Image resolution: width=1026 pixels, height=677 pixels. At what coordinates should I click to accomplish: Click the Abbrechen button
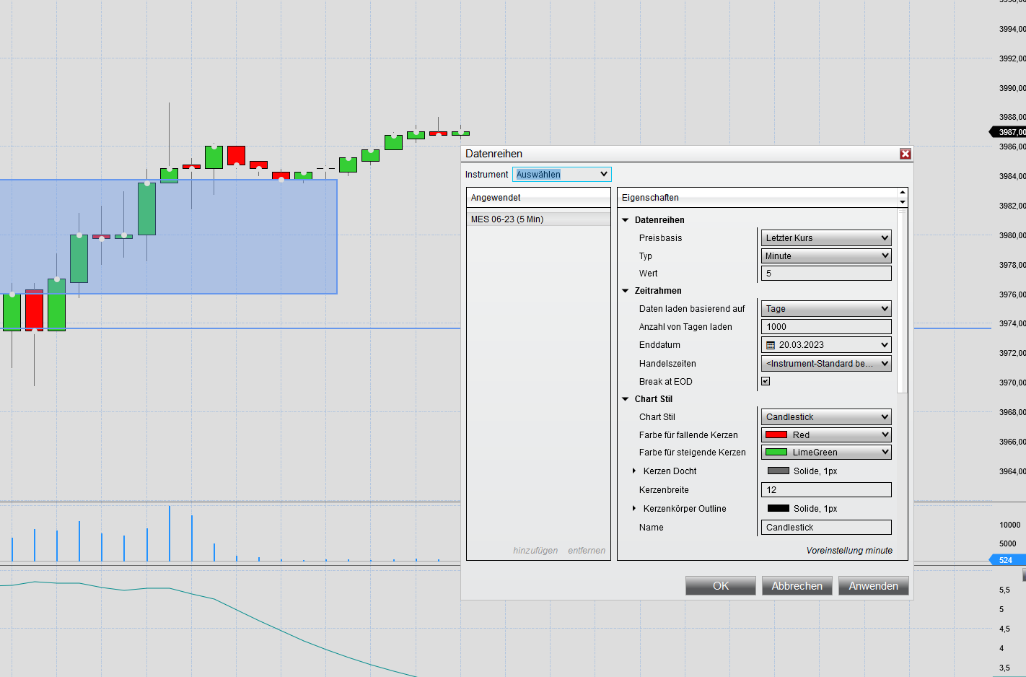coord(797,586)
